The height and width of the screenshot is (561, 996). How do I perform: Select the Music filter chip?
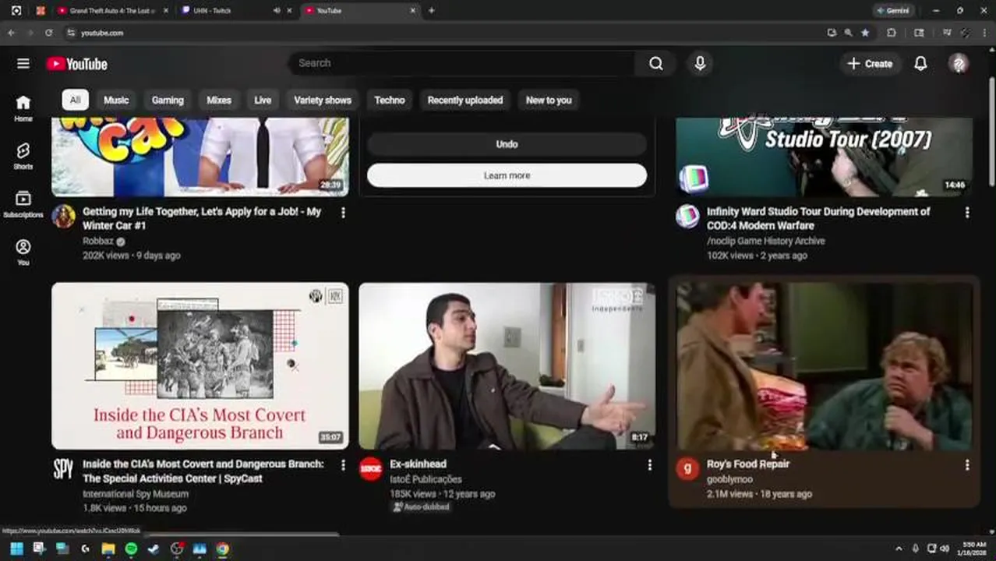(116, 100)
